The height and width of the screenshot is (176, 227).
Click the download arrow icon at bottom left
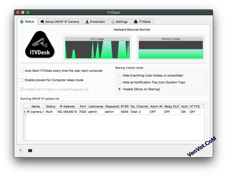coord(21,150)
